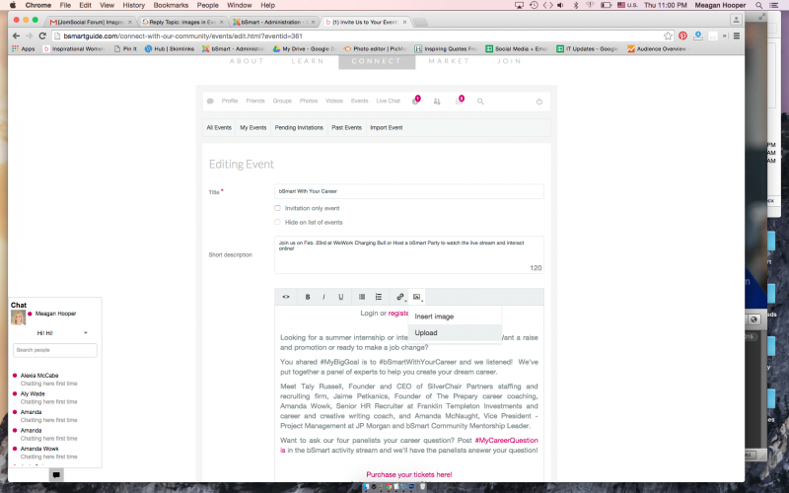Image resolution: width=789 pixels, height=493 pixels.
Task: Insert a bulleted list in the editor
Action: [x=362, y=297]
